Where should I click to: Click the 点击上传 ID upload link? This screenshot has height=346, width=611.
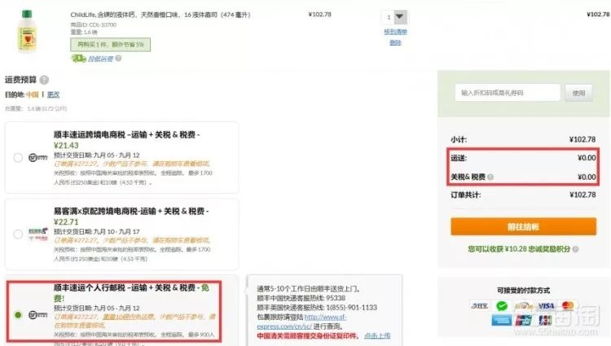(x=377, y=335)
